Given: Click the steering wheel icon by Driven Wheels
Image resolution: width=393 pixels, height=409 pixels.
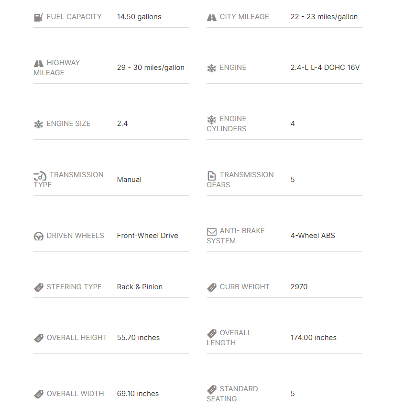Looking at the screenshot, I should (x=39, y=236).
